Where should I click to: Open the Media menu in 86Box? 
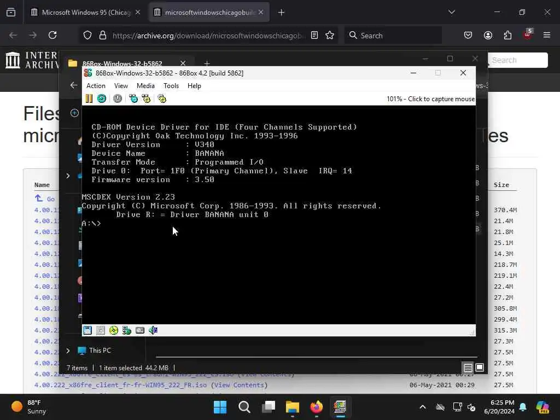[x=145, y=86]
